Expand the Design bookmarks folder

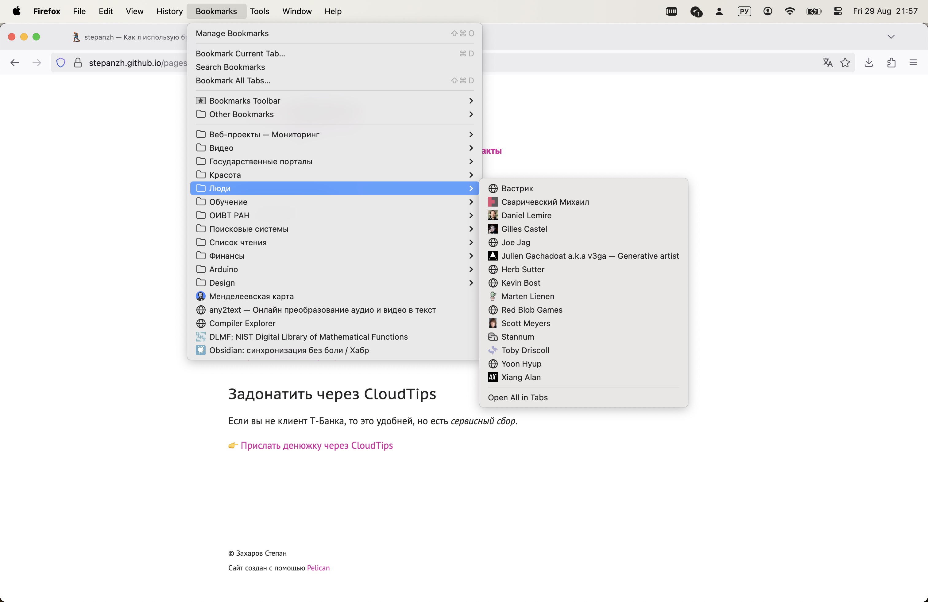334,283
